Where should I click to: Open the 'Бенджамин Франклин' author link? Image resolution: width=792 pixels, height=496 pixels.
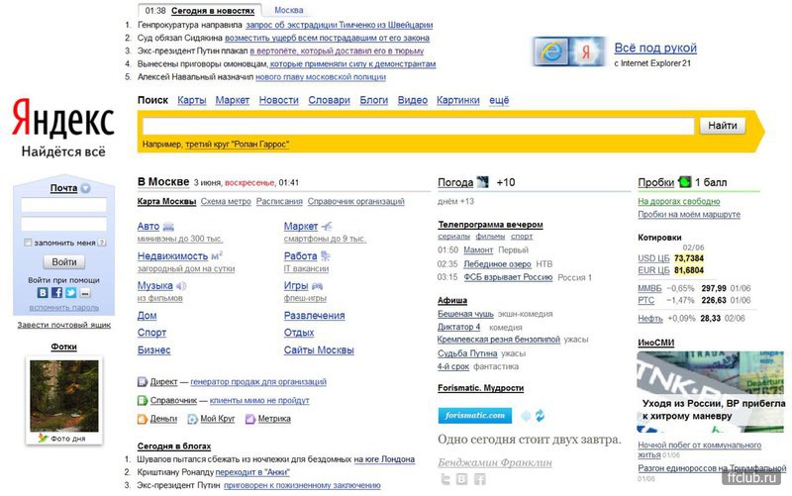(x=495, y=462)
